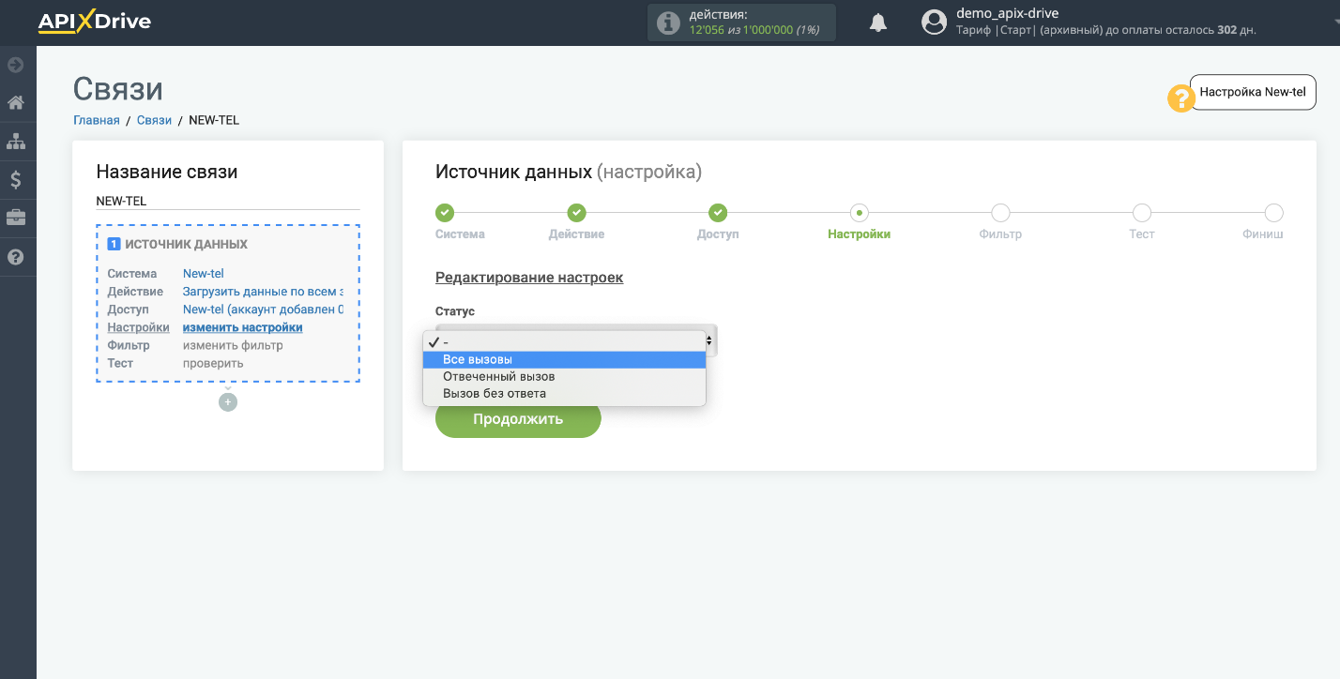Click the ApiX-Drive logo
The image size is (1340, 679).
(94, 21)
